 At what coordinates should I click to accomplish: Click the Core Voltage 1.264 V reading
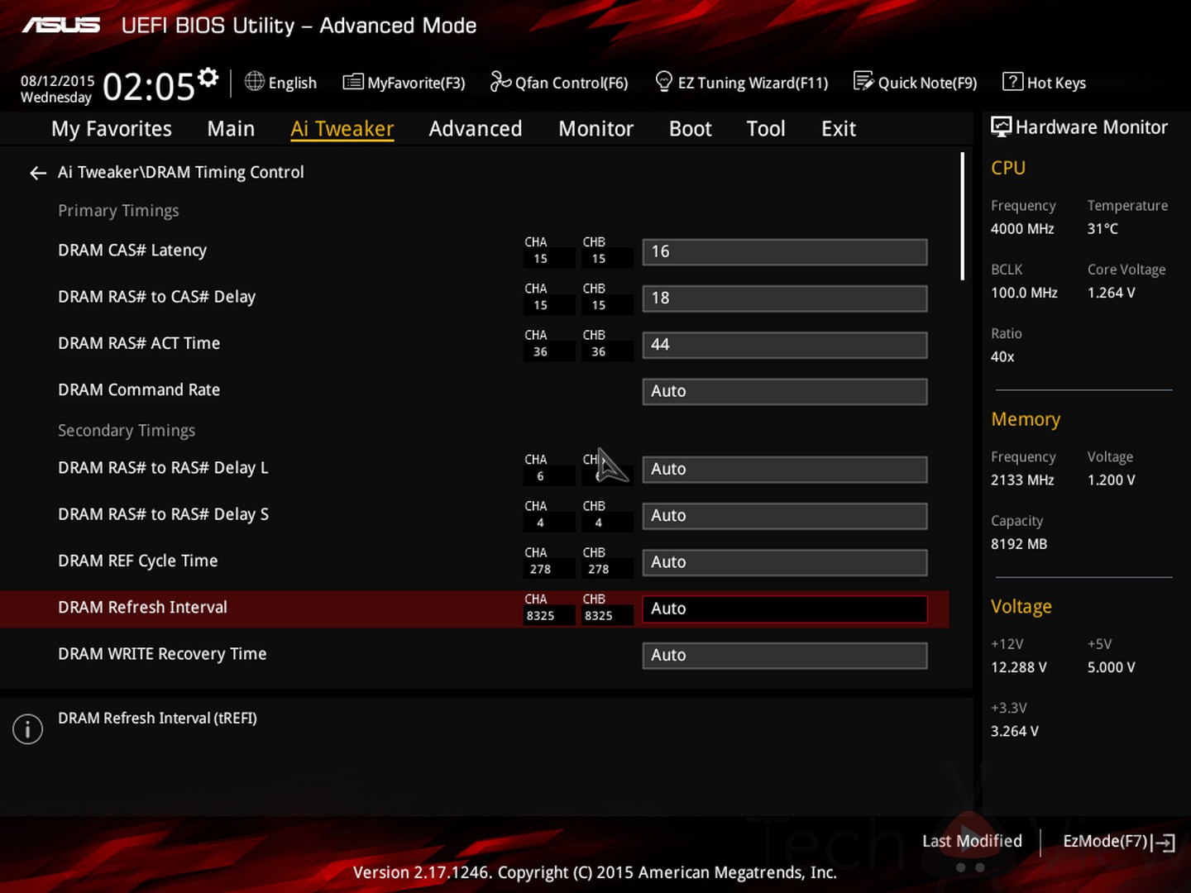point(1112,293)
